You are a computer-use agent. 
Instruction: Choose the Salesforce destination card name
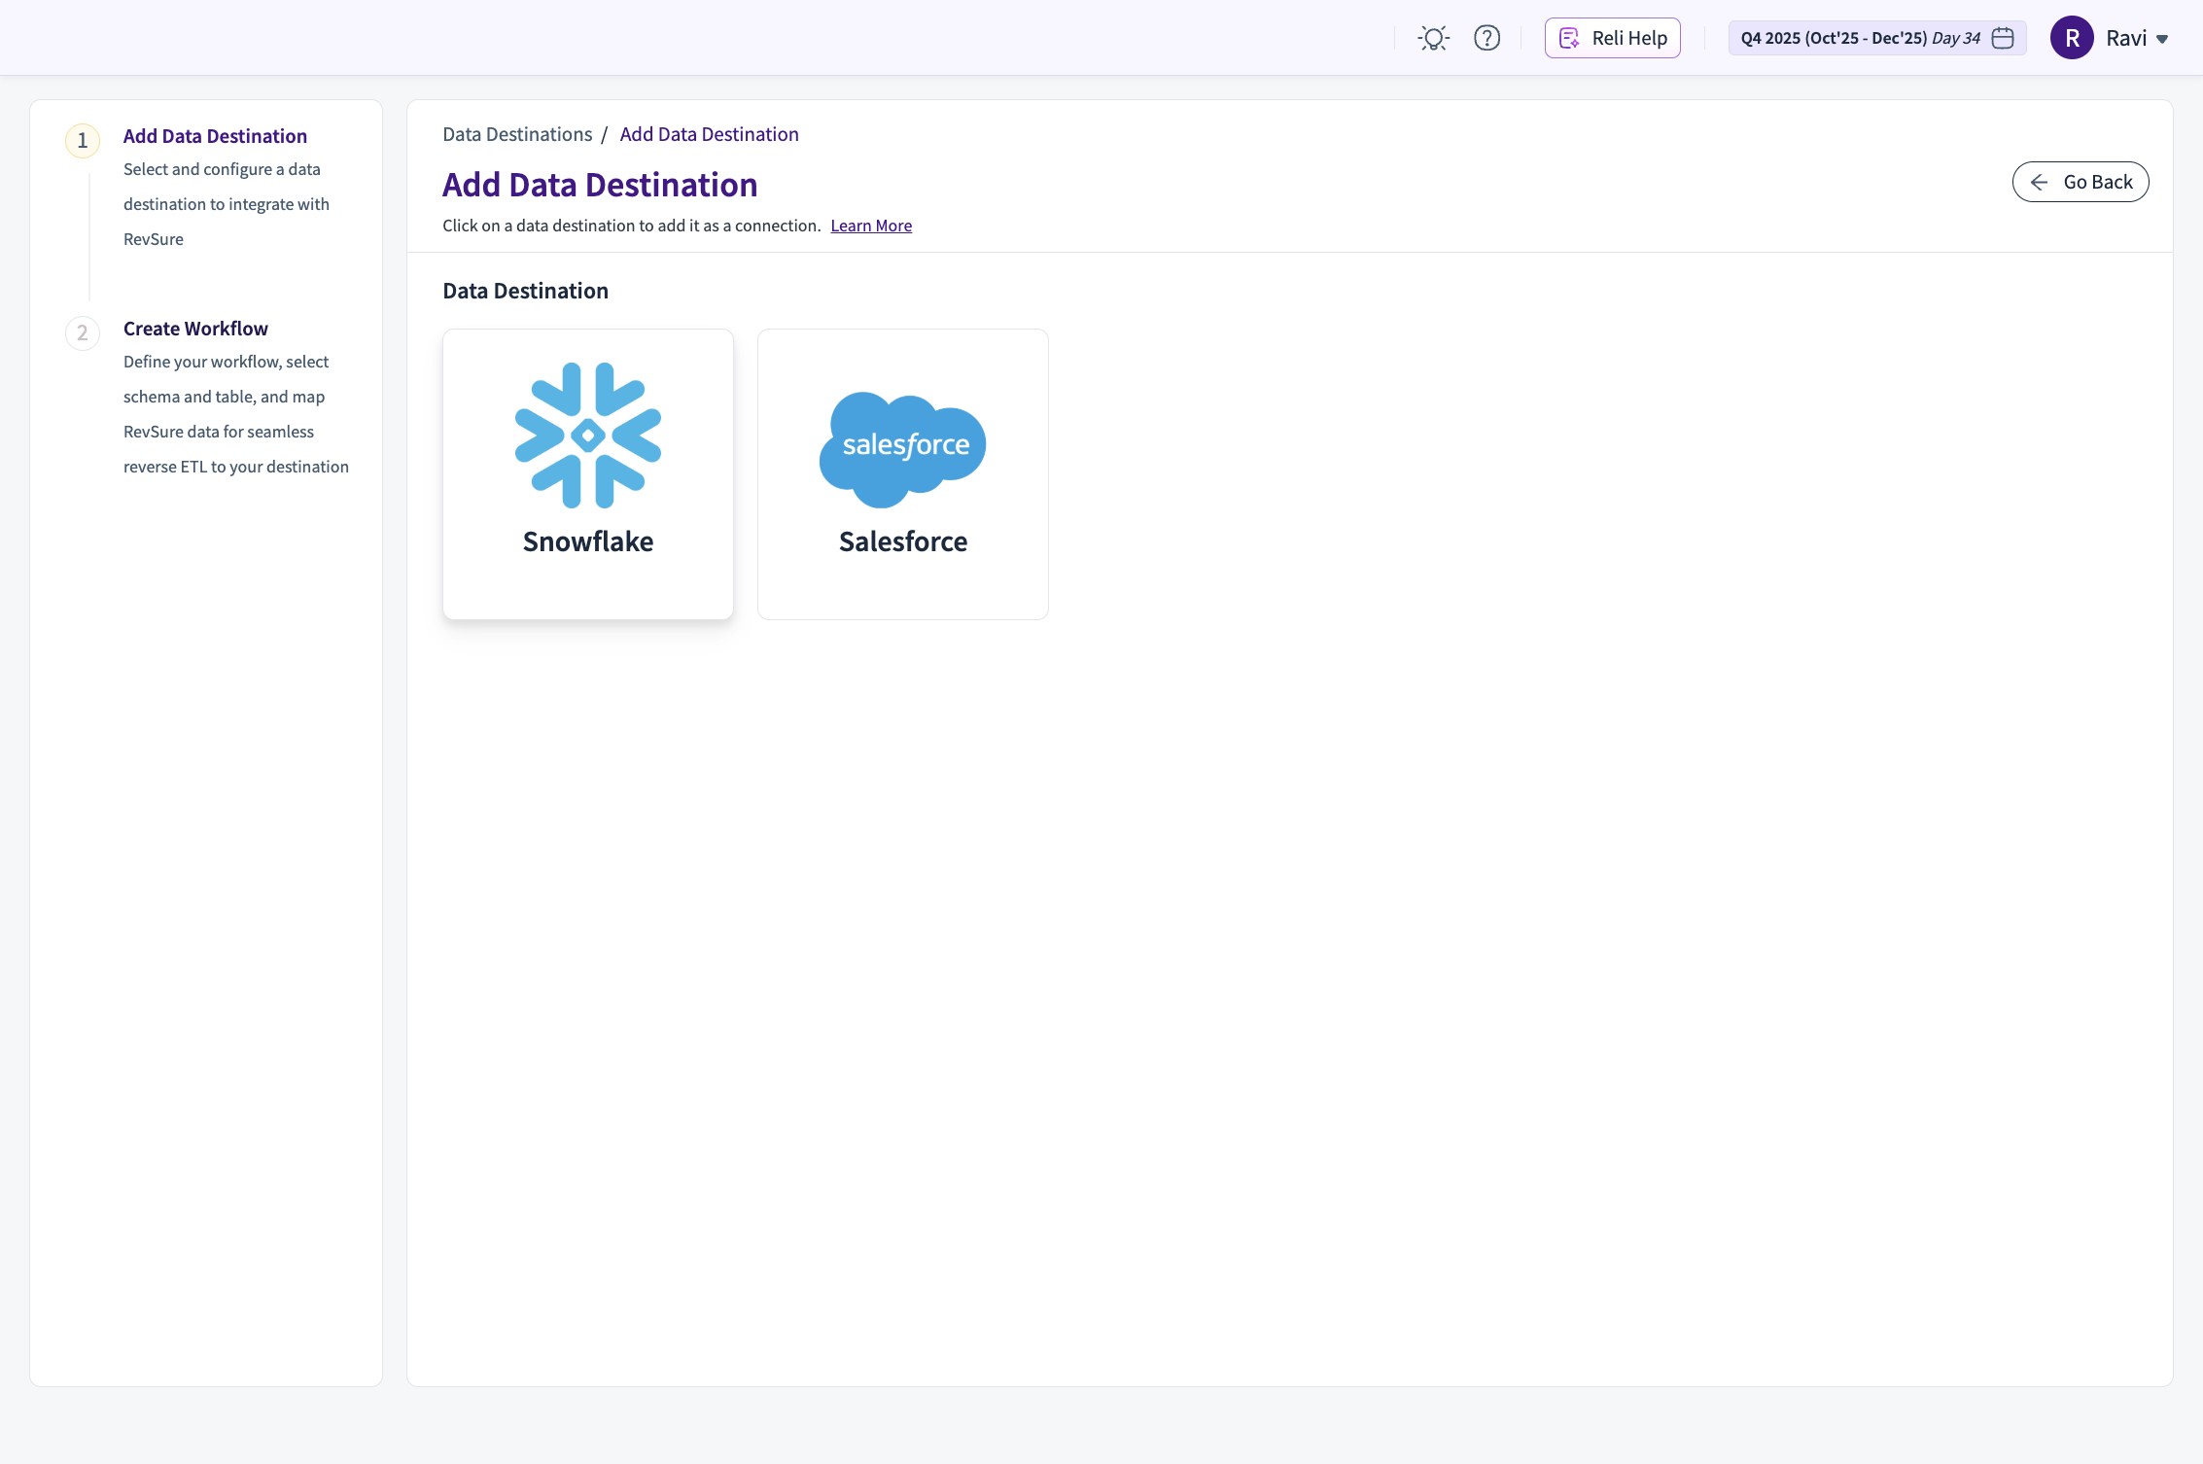(902, 541)
